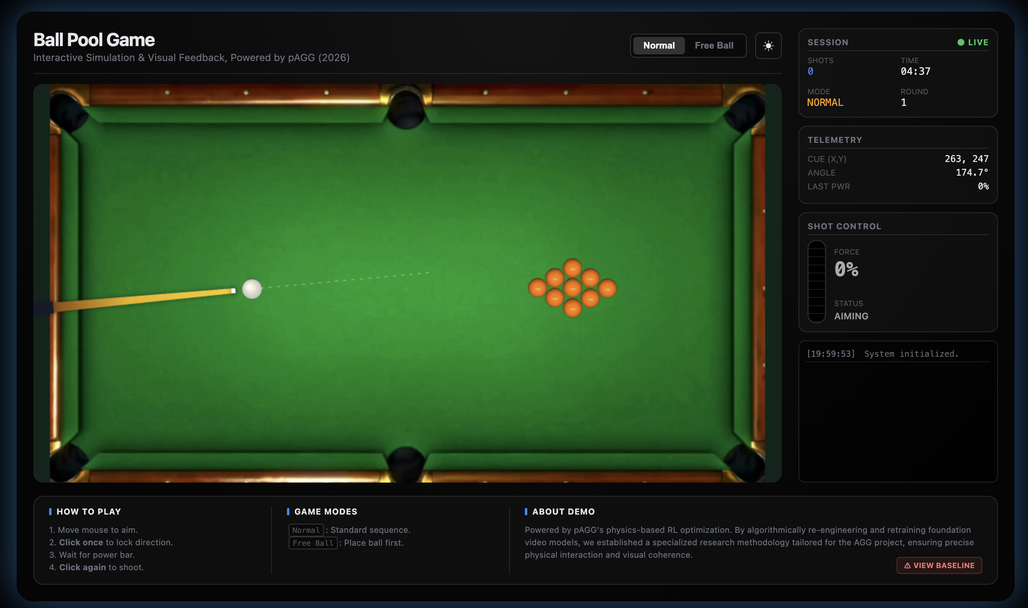Click the top middle pocket

[x=406, y=109]
